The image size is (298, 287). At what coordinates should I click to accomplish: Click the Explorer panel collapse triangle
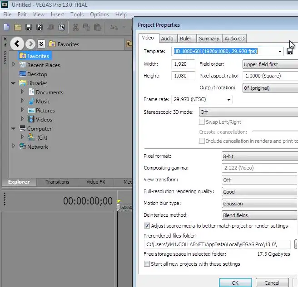coord(5,45)
